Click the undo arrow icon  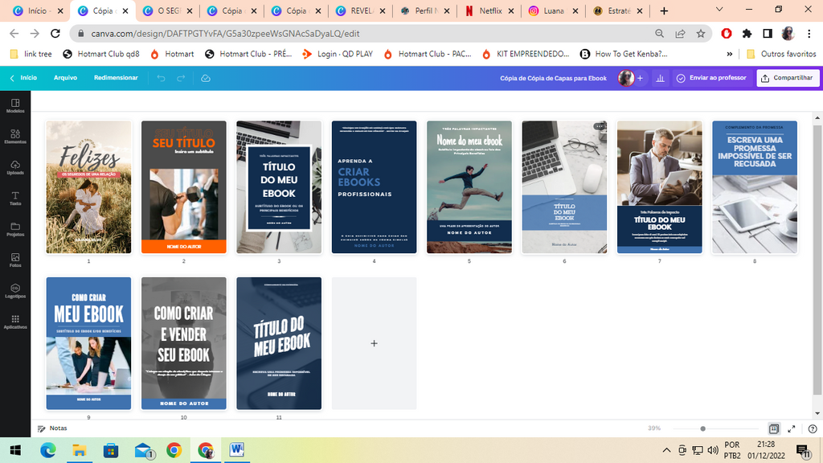[x=161, y=78]
